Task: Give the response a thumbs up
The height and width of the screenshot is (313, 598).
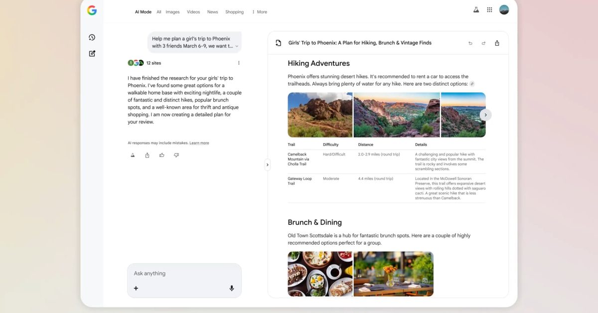Action: click(x=161, y=155)
